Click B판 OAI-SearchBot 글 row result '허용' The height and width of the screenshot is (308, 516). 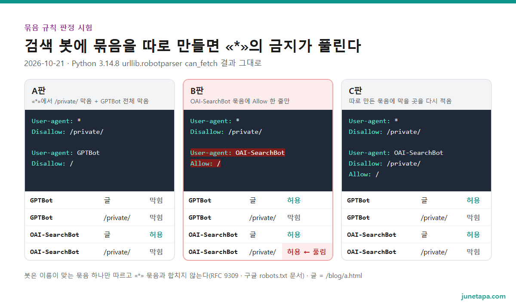point(294,235)
